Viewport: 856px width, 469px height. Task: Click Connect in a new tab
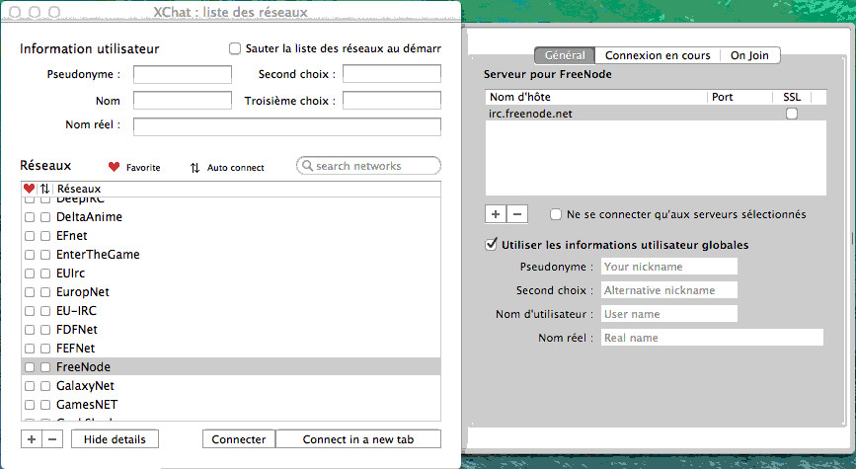357,439
